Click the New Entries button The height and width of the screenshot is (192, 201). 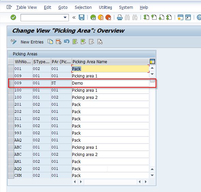pos(32,42)
